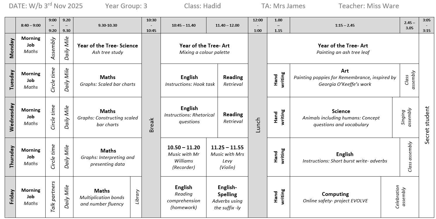Select the Celebration assembly cell

(x=400, y=197)
